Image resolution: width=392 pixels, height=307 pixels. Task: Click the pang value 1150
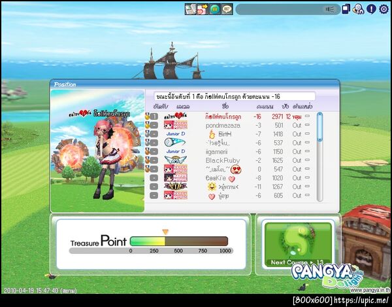coord(278,151)
